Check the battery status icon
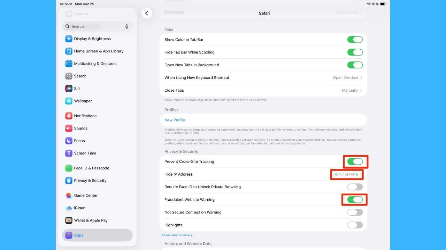Image resolution: width=446 pixels, height=250 pixels. [383, 4]
